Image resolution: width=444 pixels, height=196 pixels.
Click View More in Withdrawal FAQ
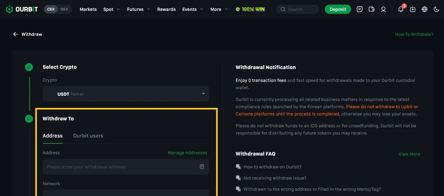pyautogui.click(x=409, y=154)
